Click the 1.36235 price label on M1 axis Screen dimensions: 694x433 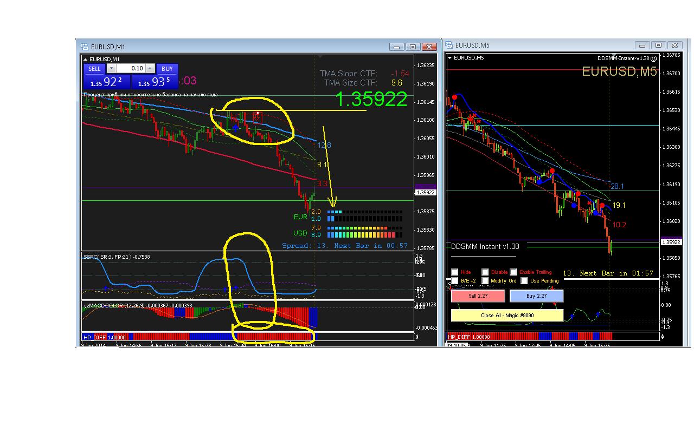point(426,65)
